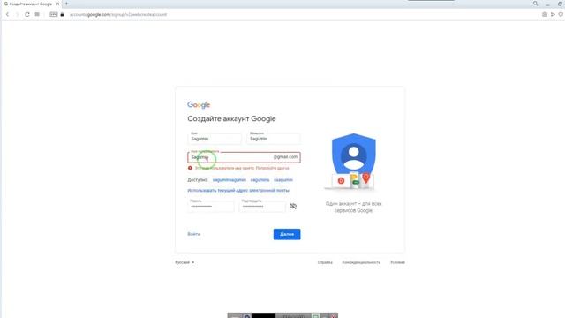Viewport: 565px width, 318px height.
Task: Click the Google logo above the form
Action: pyautogui.click(x=199, y=105)
